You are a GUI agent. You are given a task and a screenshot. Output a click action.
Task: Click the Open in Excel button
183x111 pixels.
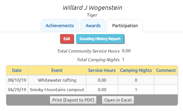click(x=118, y=100)
